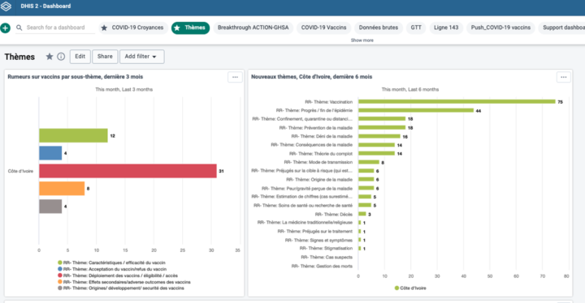The image size is (585, 303).
Task: Click the green add dashboard plus icon
Action: pos(5,28)
